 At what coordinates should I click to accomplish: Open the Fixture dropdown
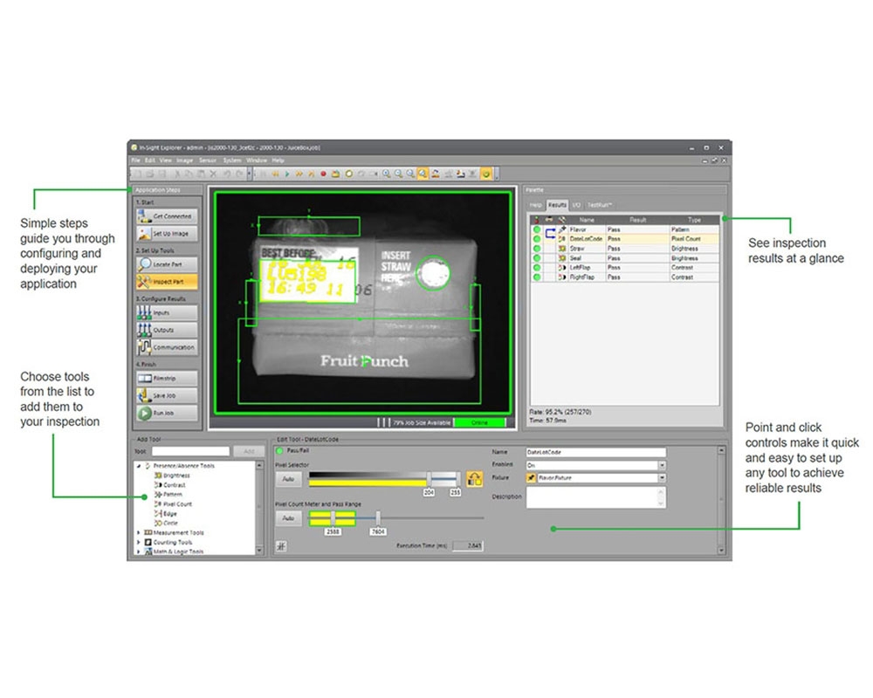point(662,478)
